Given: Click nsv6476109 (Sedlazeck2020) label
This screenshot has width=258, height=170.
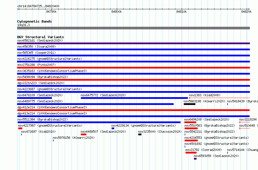Looking at the screenshot, I should click(40, 95).
